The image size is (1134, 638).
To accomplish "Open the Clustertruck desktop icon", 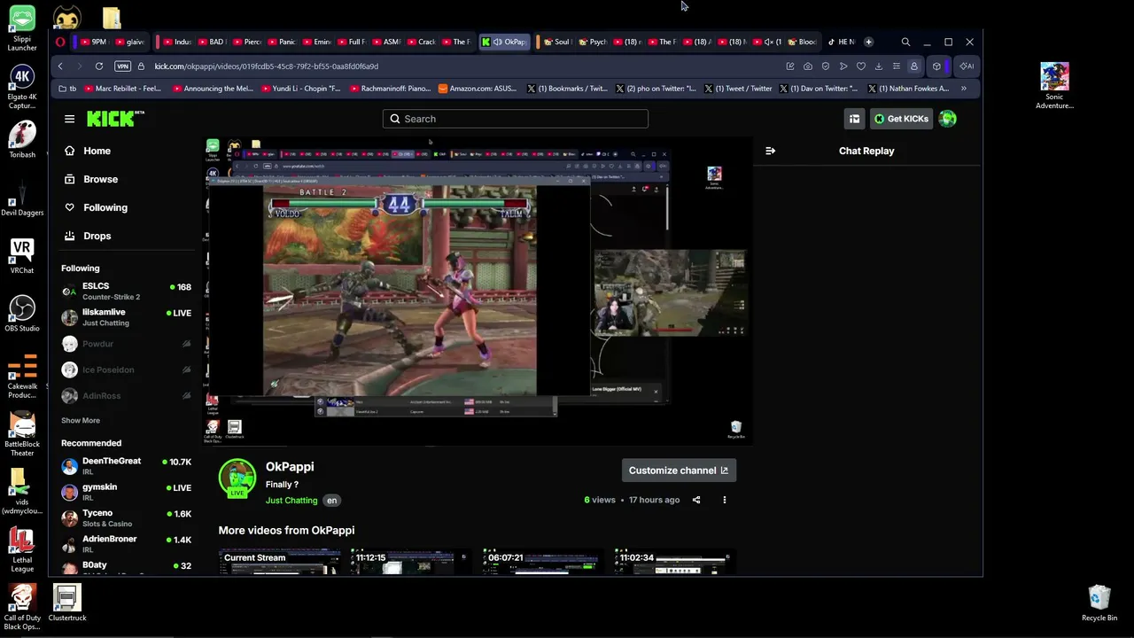I will point(67,603).
